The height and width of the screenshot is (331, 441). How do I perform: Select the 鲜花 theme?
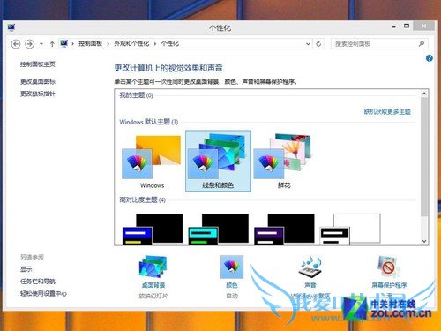pyautogui.click(x=284, y=162)
